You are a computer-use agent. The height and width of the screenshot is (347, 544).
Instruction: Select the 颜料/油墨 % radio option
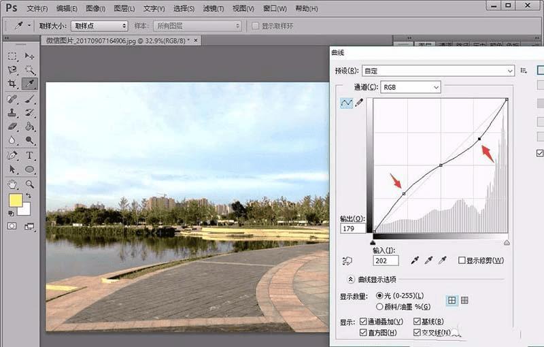pos(379,307)
